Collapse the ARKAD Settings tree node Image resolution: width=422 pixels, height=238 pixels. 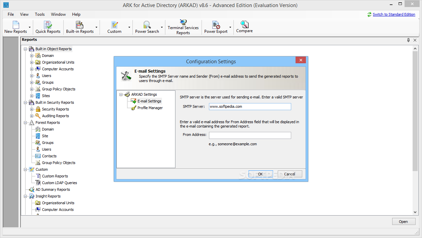point(121,94)
